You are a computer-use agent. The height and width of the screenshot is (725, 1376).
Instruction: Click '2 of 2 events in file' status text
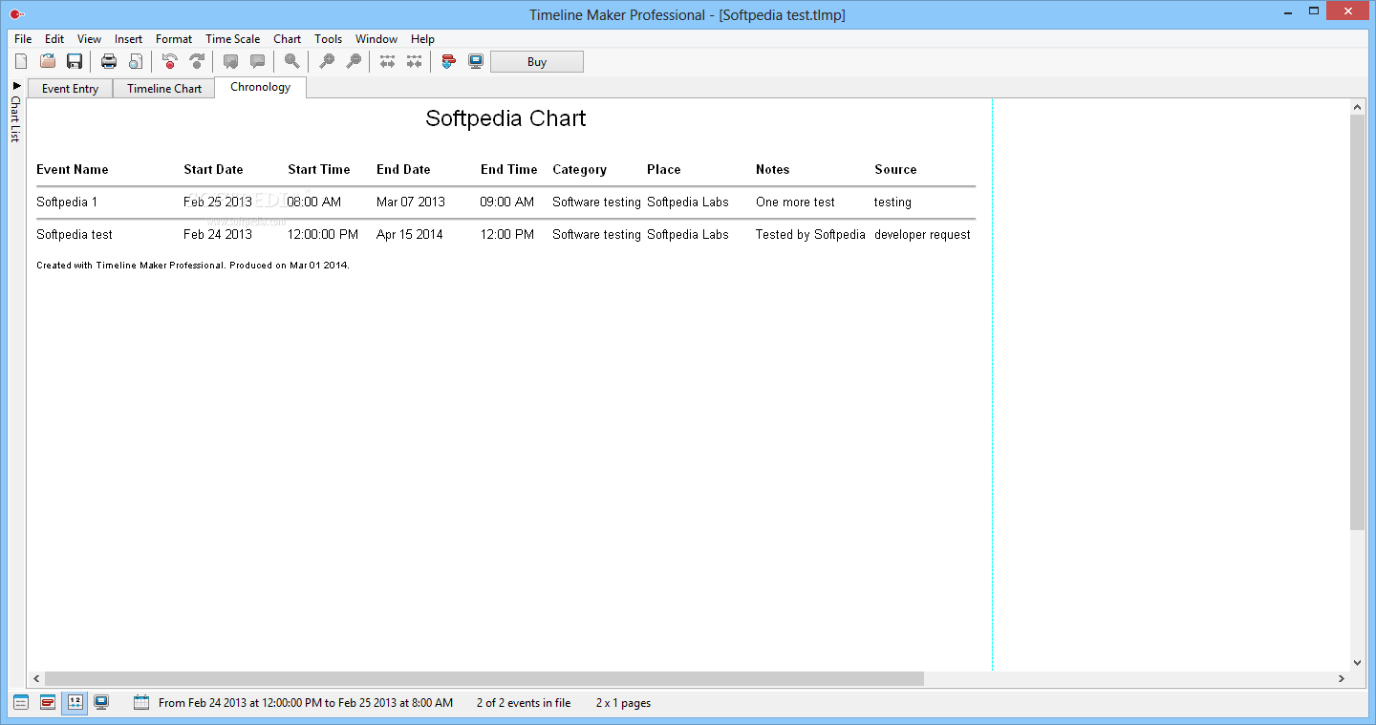tap(524, 703)
